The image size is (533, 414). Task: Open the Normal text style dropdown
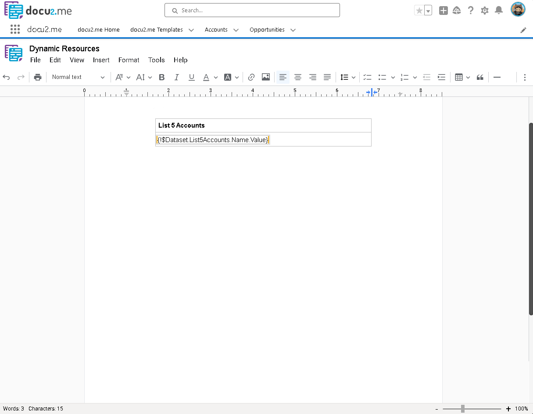point(78,77)
